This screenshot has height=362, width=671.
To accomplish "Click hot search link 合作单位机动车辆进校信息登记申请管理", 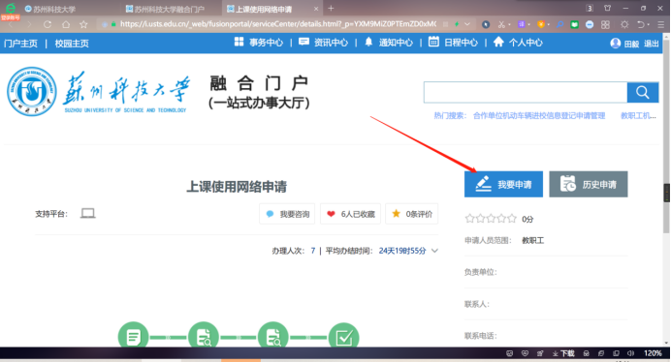I will click(x=539, y=116).
